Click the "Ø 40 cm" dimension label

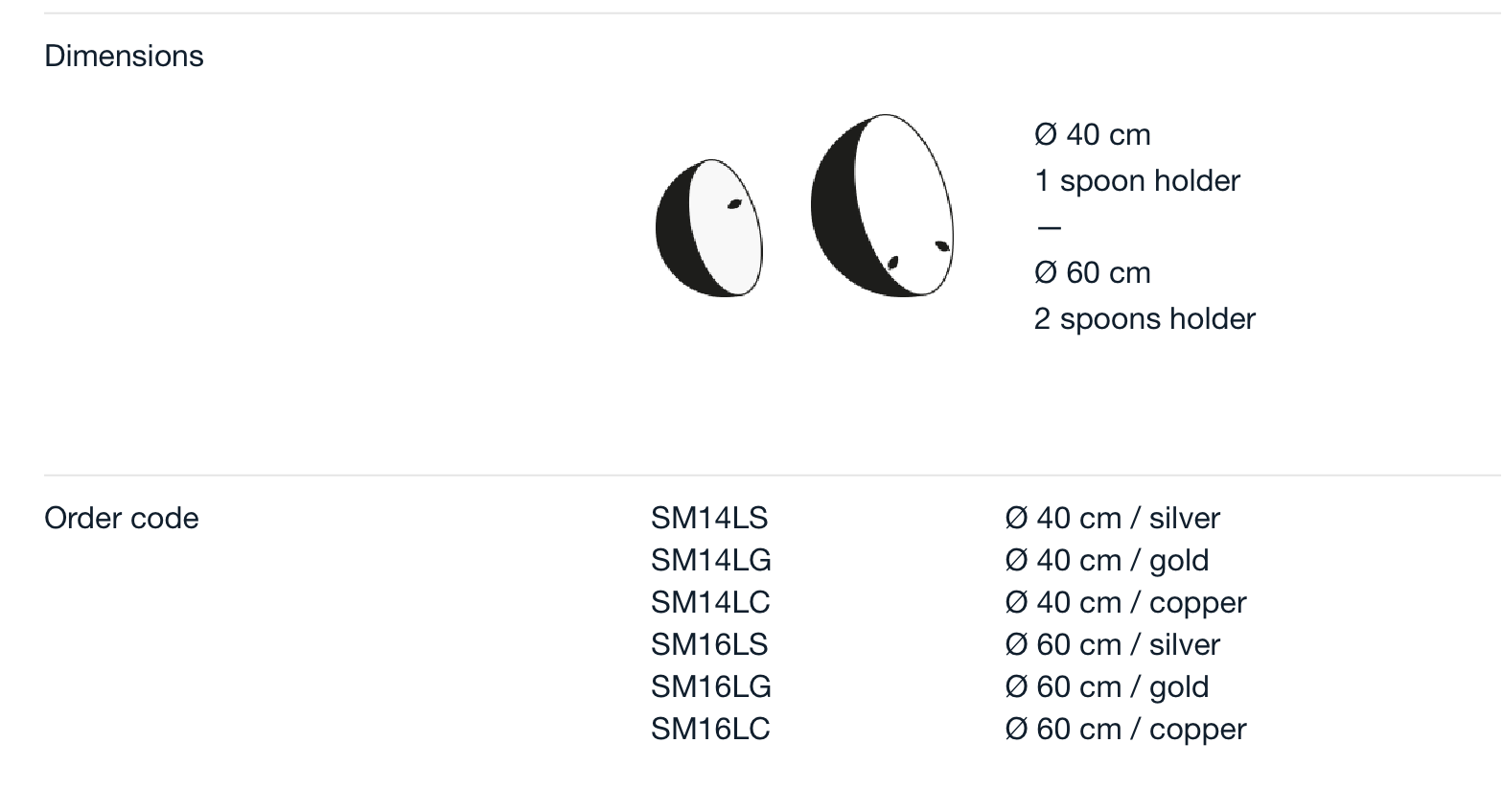pos(1093,135)
